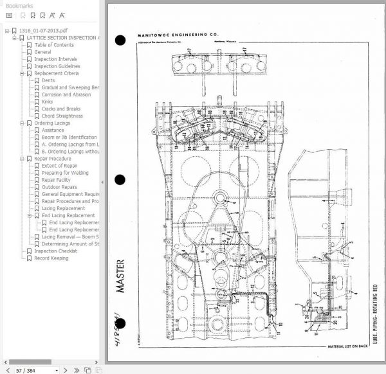The width and height of the screenshot is (386, 374).
Task: Go to the next page
Action: (x=66, y=370)
